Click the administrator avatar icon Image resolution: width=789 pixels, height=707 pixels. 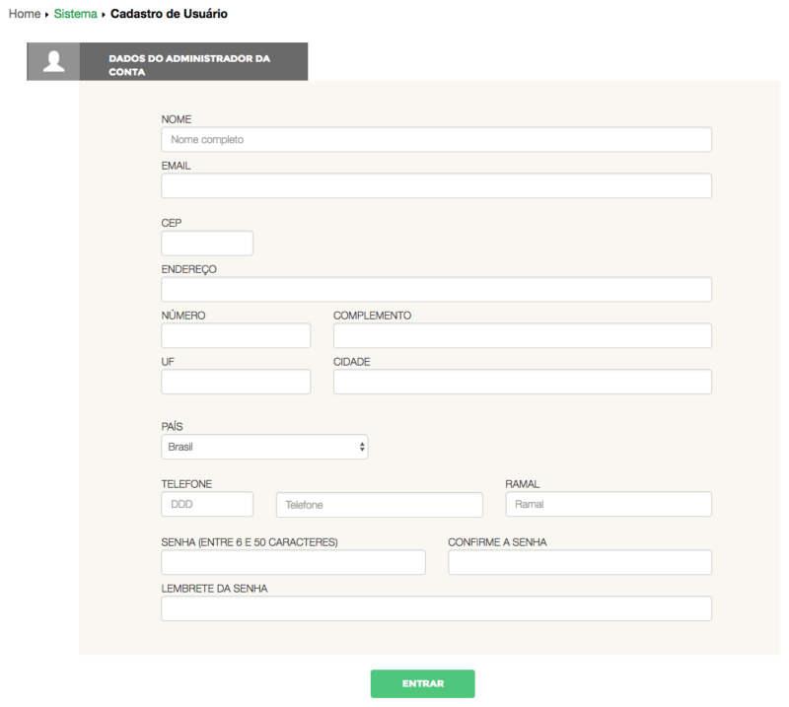[53, 61]
